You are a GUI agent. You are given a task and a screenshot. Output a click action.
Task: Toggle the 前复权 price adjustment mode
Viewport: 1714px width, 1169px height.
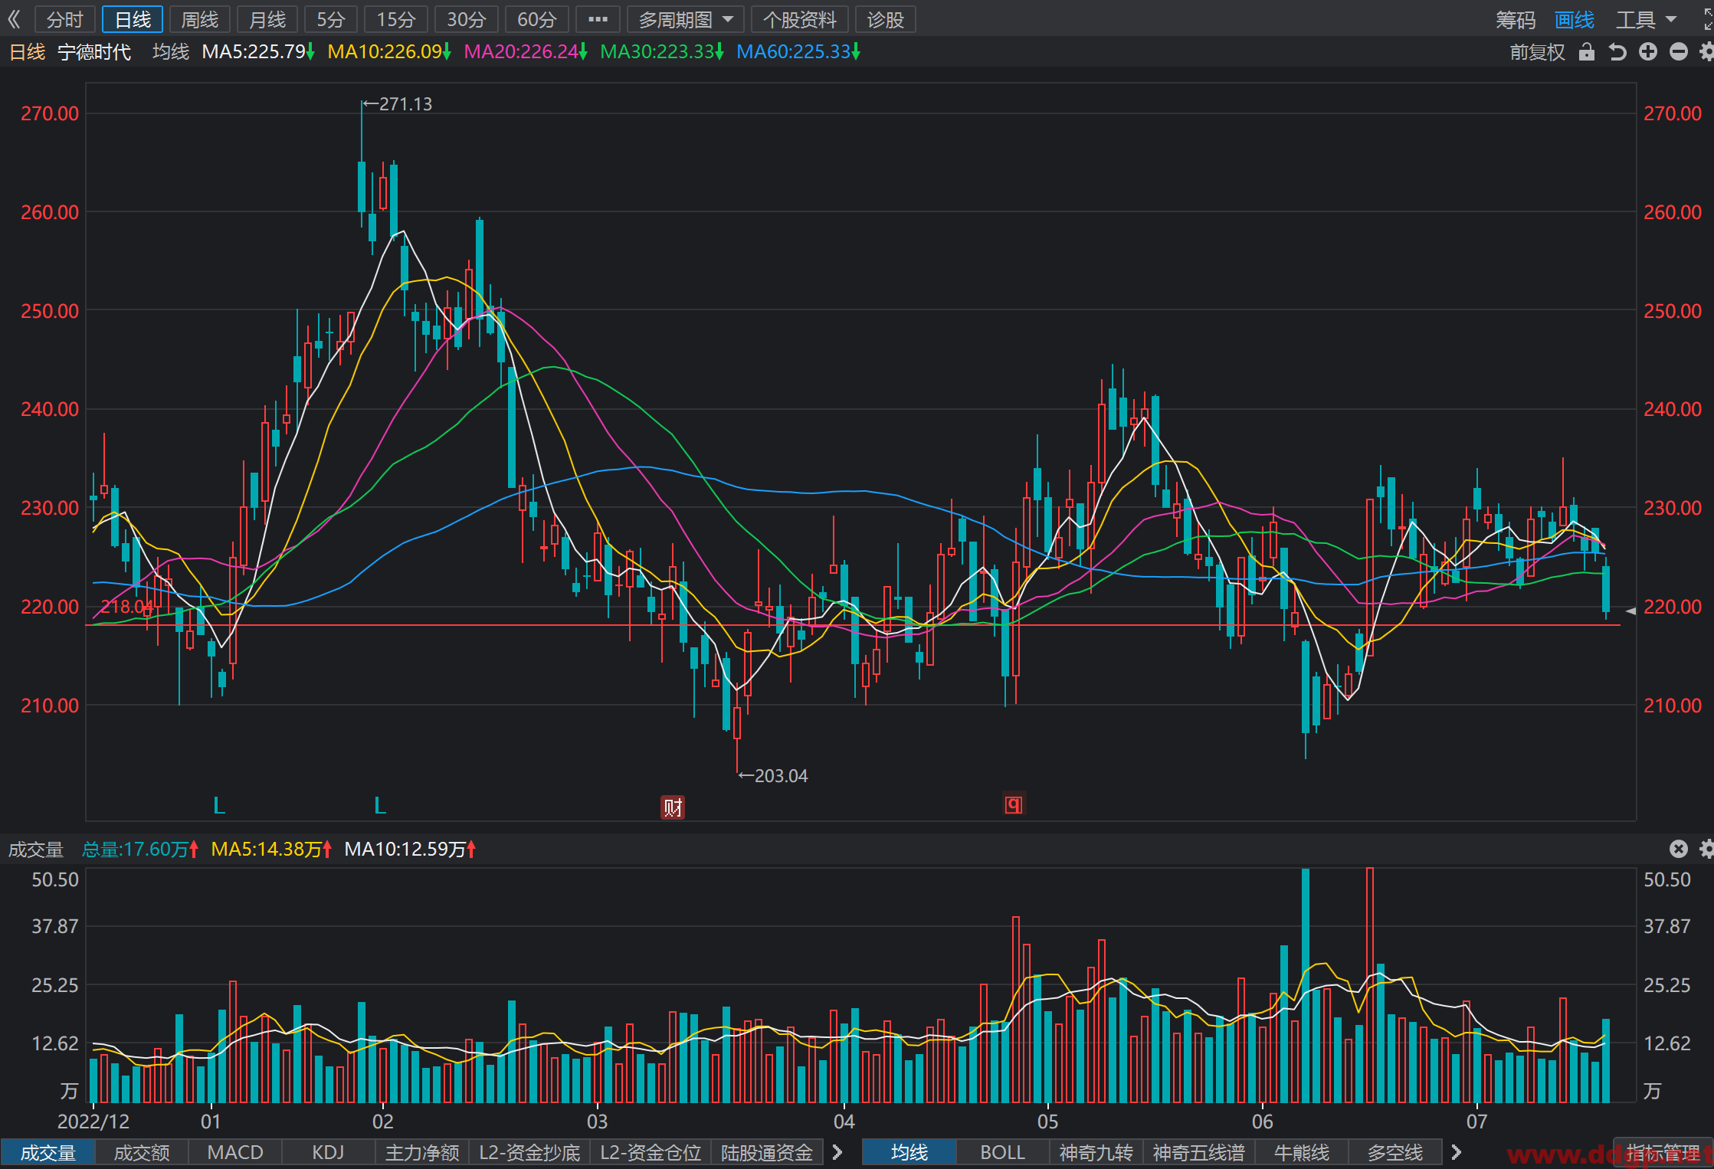(1537, 52)
